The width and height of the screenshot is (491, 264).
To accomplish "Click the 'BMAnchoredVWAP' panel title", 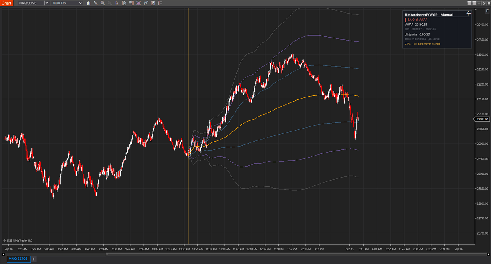I will (x=421, y=14).
